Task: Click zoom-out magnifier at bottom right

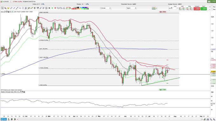Action: [211, 119]
